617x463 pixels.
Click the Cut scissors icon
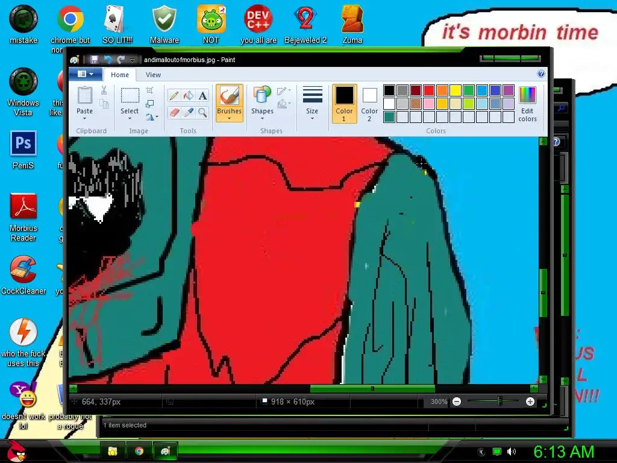pyautogui.click(x=104, y=90)
